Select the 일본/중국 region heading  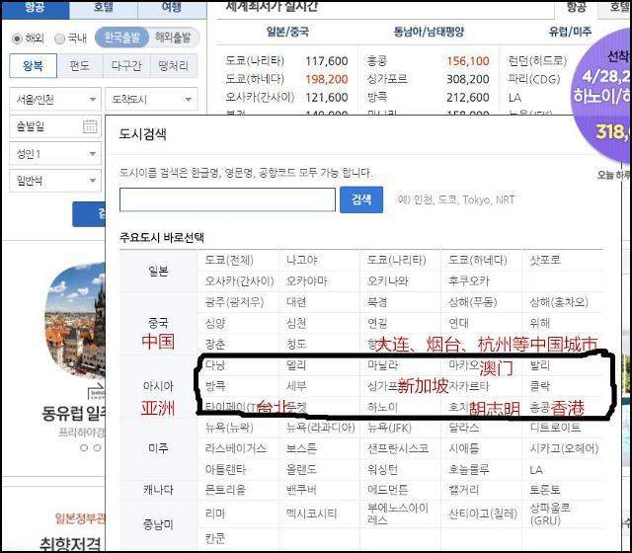tap(287, 32)
